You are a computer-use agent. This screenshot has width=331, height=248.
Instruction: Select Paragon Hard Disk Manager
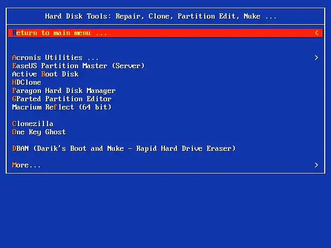coord(64,91)
